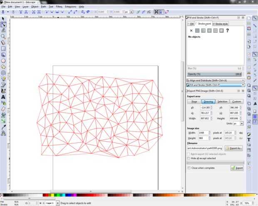Switch to the Stroke style tab

click(220, 24)
